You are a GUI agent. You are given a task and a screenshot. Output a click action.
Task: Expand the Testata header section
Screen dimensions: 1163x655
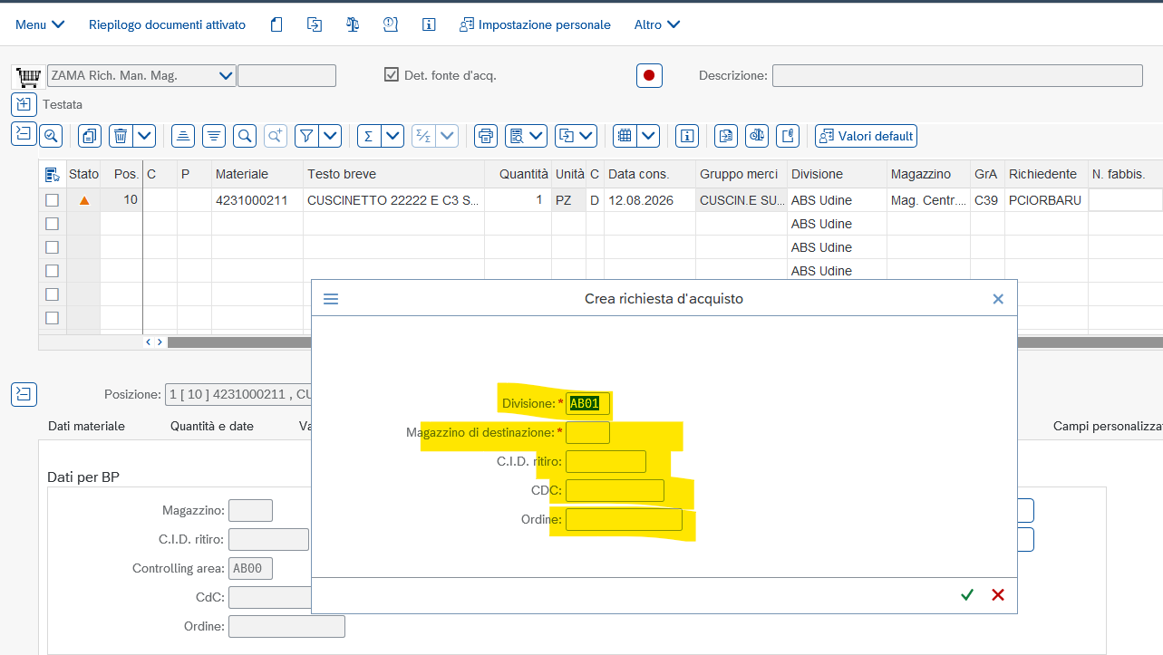(24, 104)
